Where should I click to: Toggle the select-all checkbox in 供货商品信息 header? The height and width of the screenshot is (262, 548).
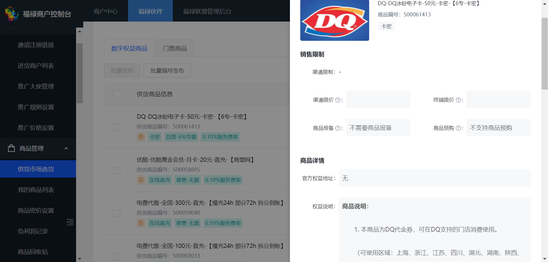117,94
